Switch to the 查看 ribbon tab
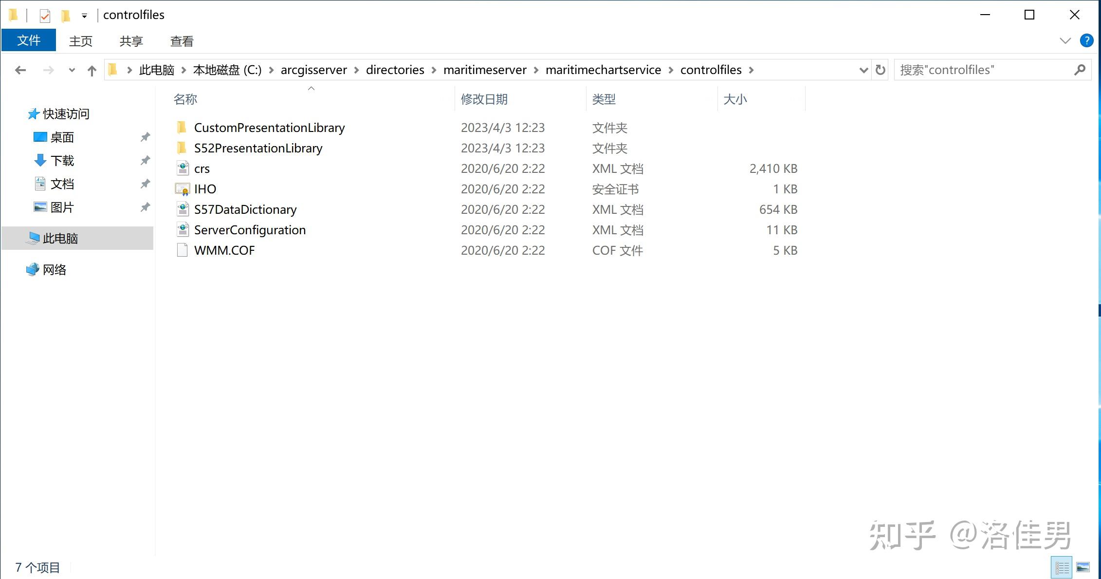The height and width of the screenshot is (579, 1101). point(181,40)
